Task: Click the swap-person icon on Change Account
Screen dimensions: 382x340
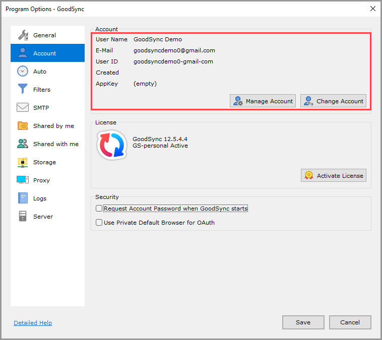Action: point(308,101)
